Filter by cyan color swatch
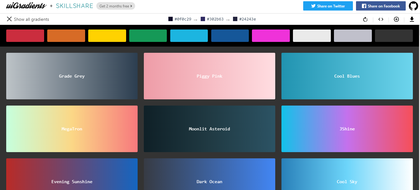The height and width of the screenshot is (190, 420). (x=189, y=36)
